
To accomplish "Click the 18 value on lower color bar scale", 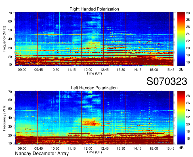I will click(188, 132).
